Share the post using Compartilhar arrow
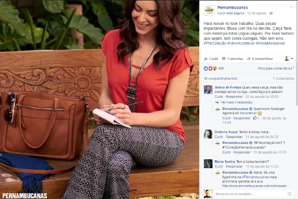Image resolution: width=298 pixels, height=199 pixels. coord(260,59)
